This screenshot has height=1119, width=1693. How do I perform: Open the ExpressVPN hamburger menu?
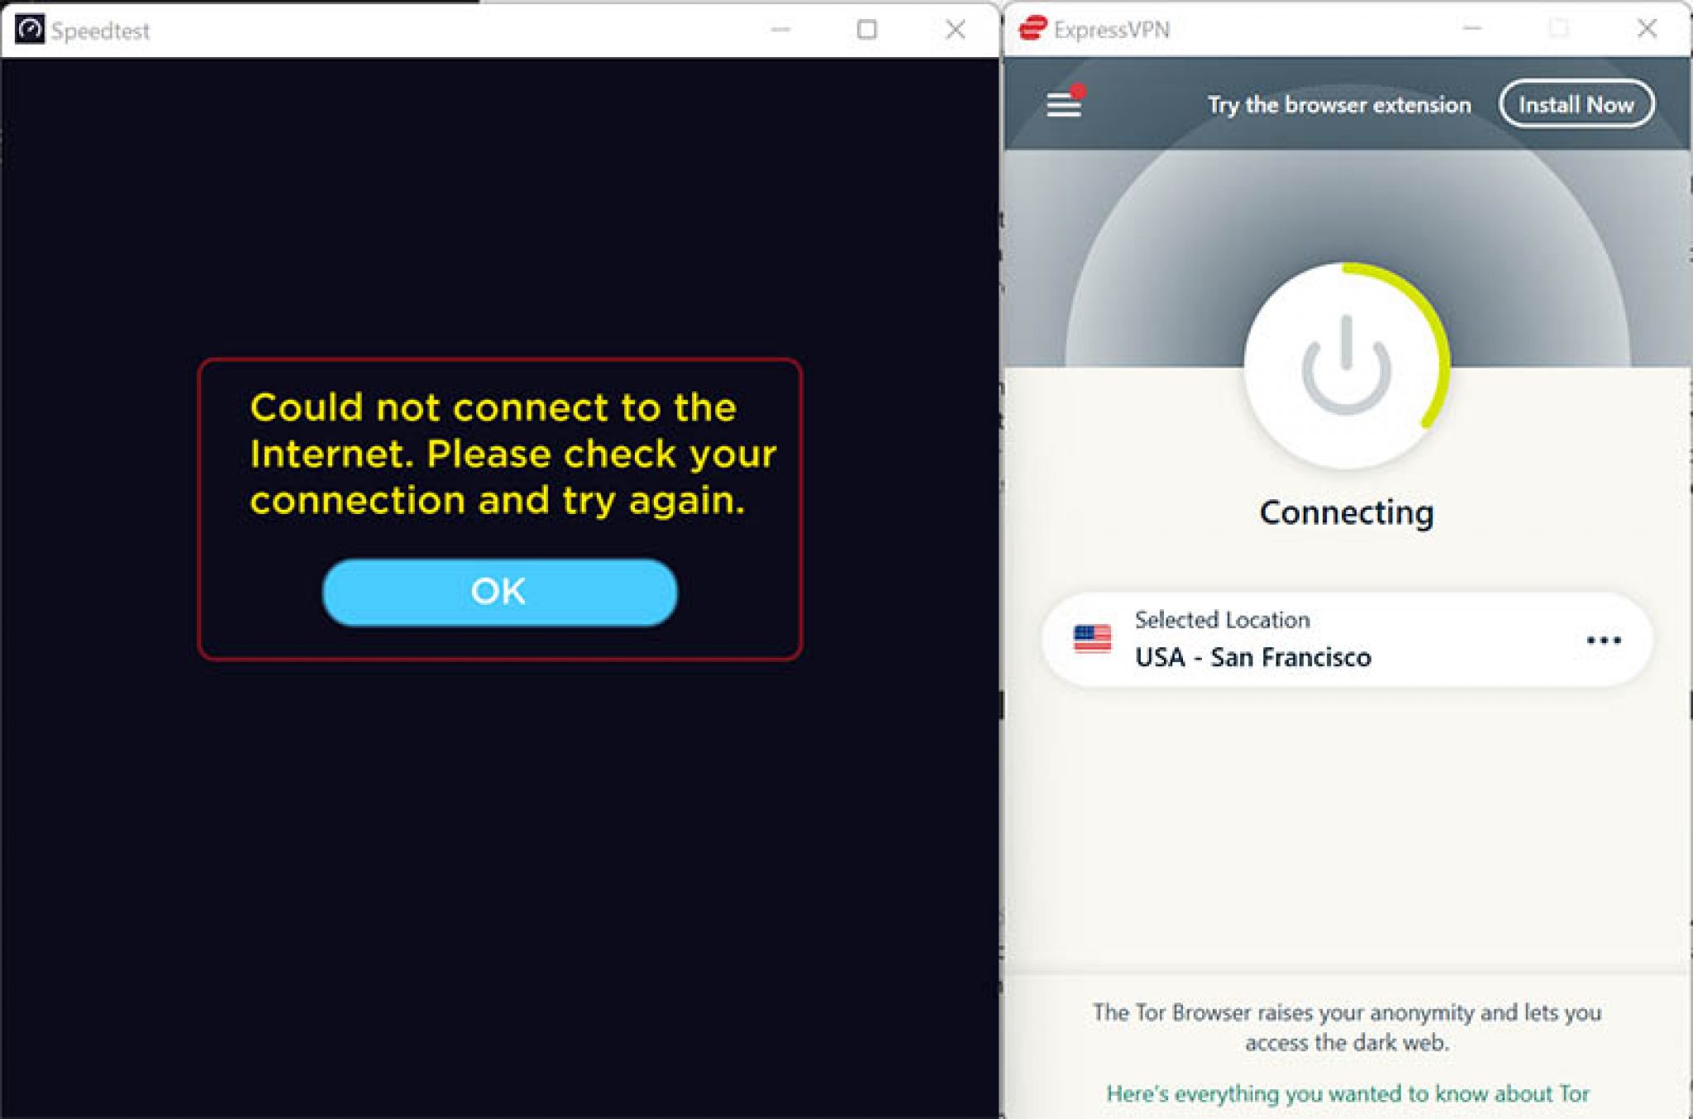click(1062, 104)
